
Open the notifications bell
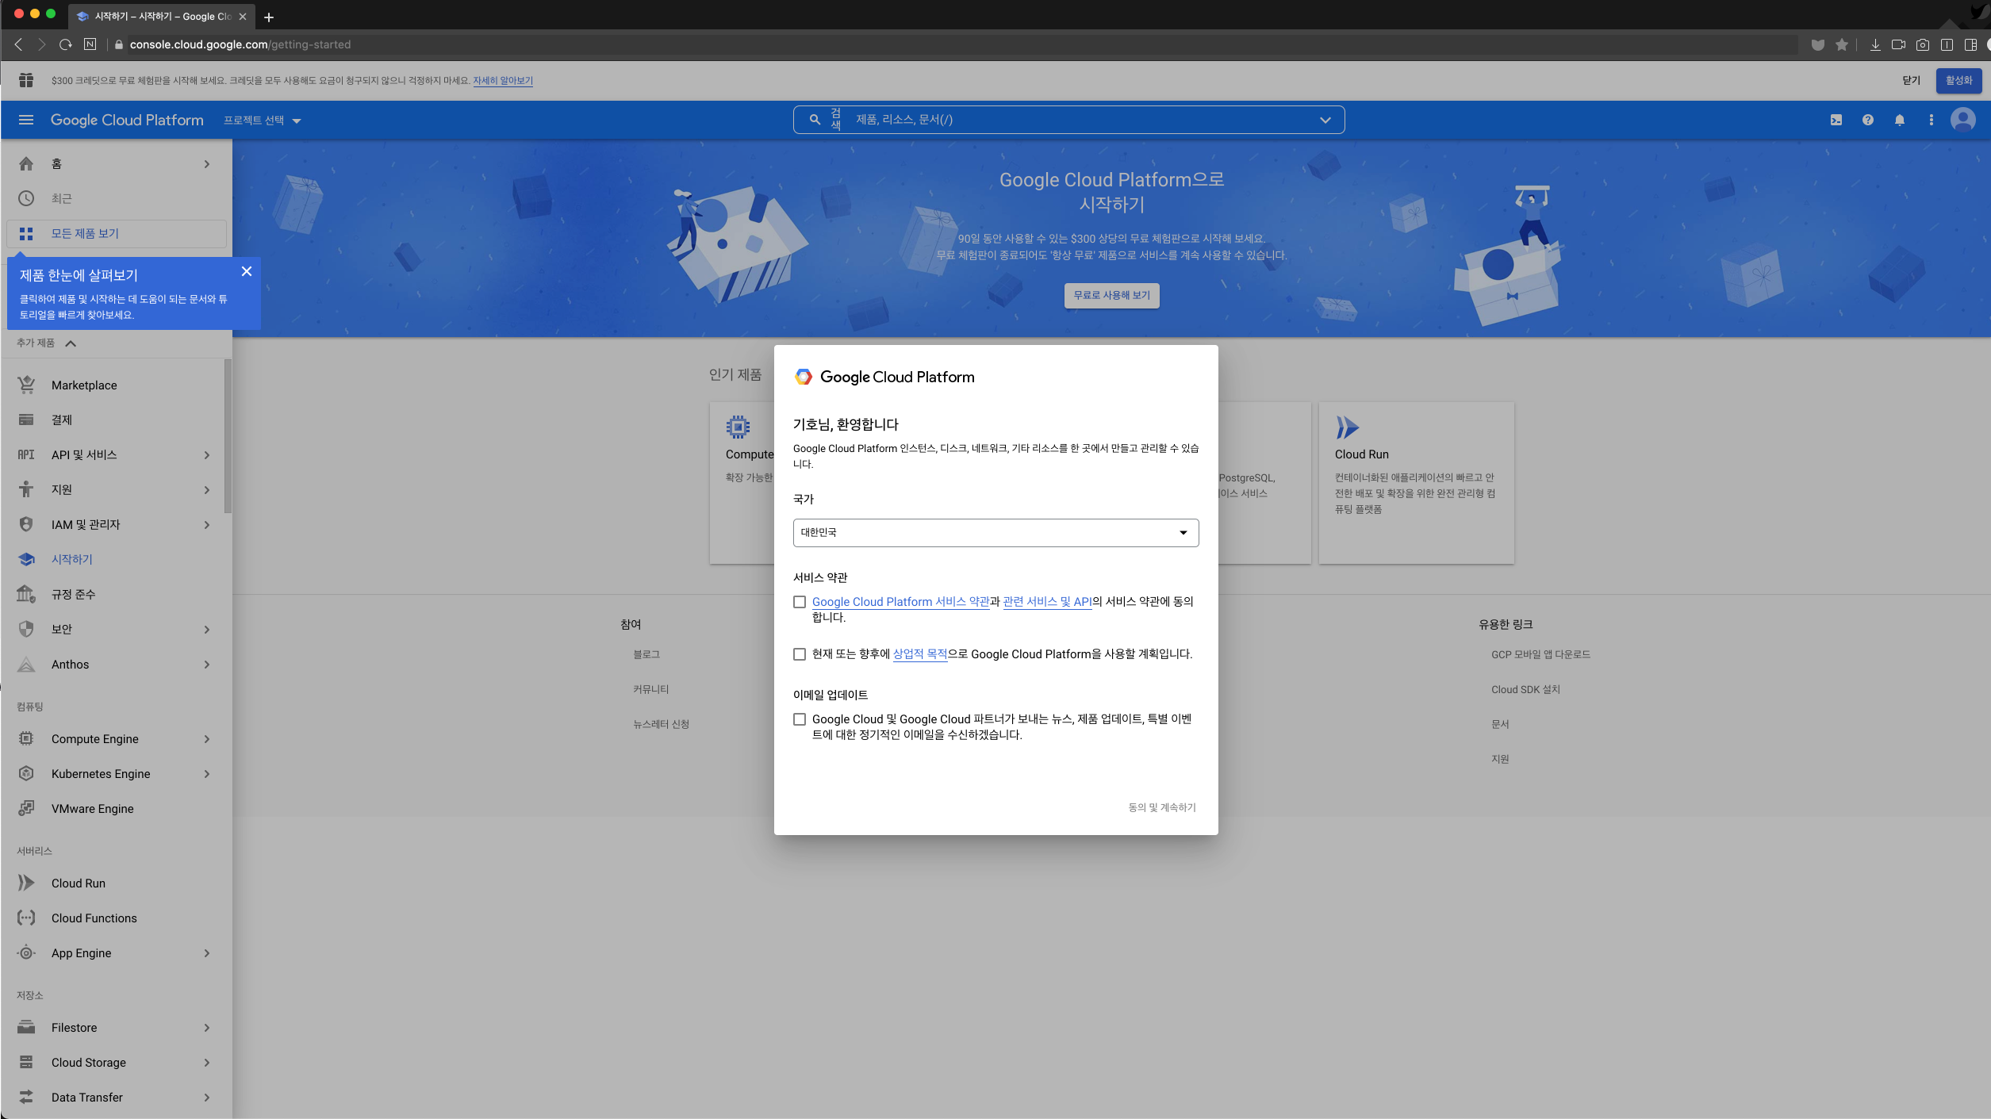click(1899, 120)
